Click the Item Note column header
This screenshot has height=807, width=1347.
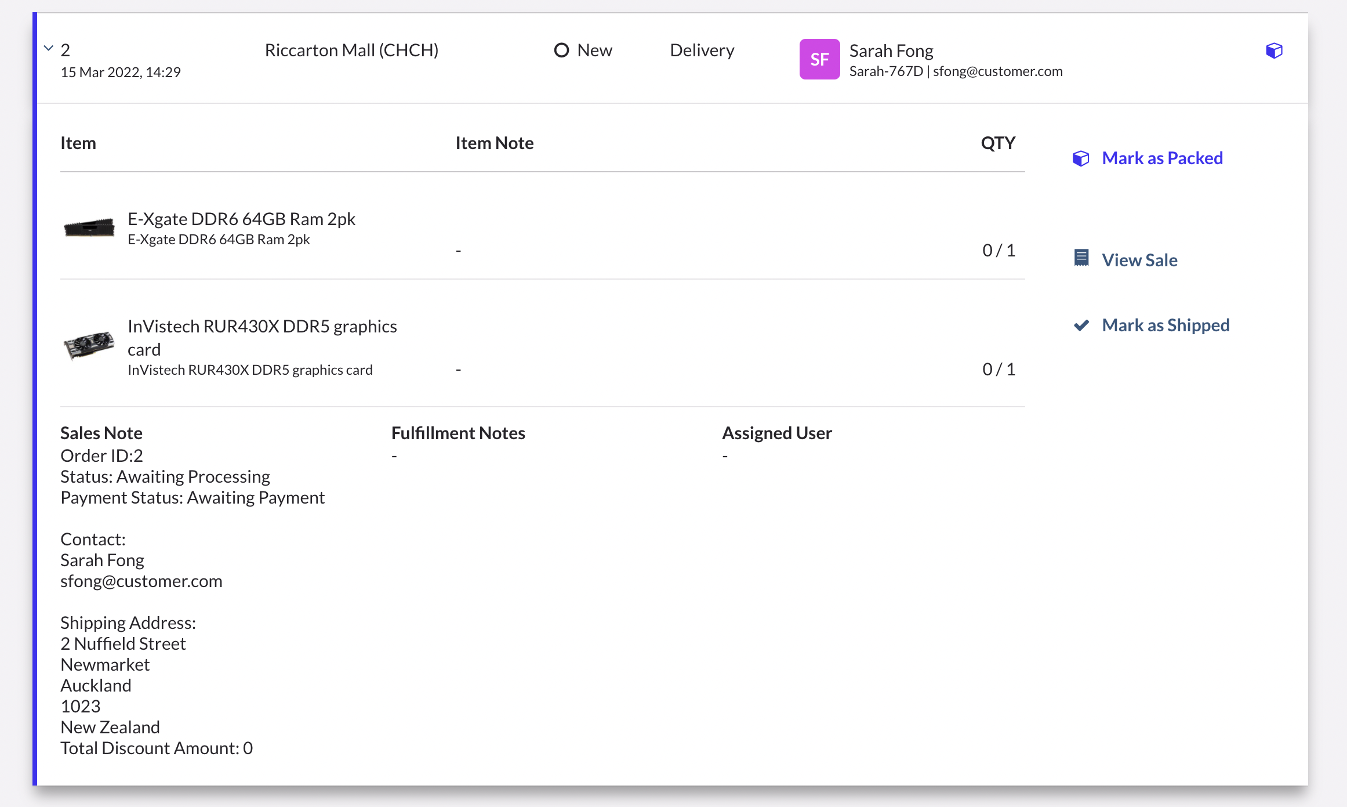click(x=495, y=143)
